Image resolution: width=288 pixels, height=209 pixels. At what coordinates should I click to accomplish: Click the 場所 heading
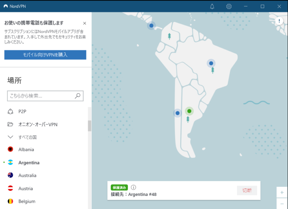[x=14, y=80]
